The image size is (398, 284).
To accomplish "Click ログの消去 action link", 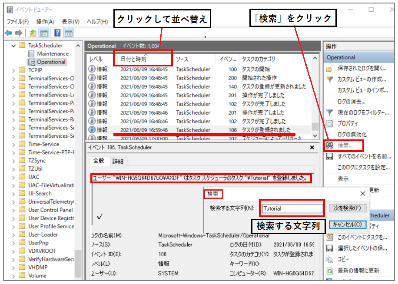I will coord(352,102).
